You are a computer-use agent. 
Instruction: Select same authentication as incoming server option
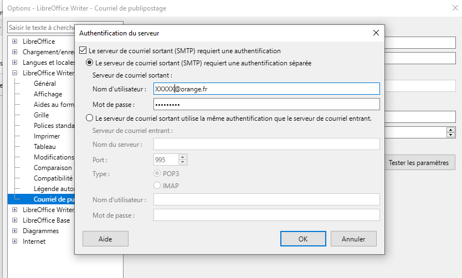[x=89, y=118]
